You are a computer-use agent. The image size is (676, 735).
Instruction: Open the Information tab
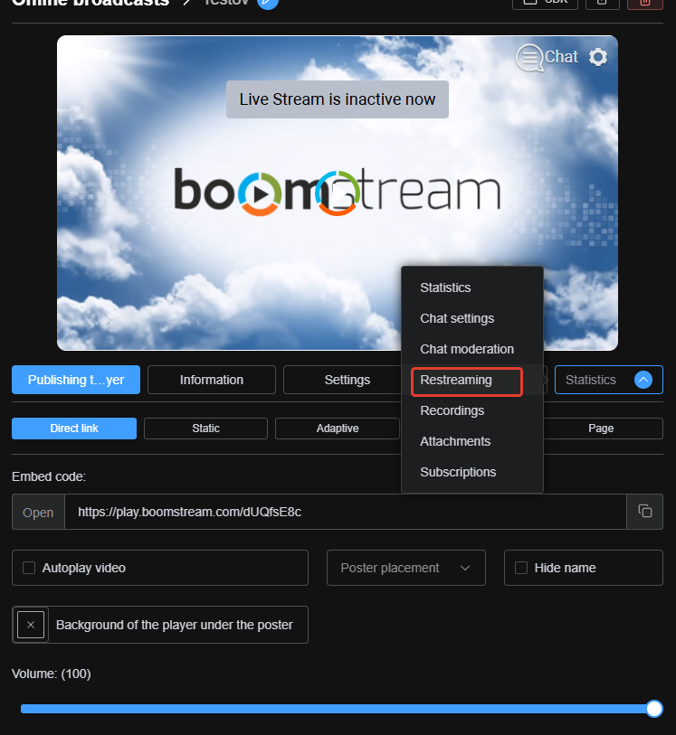pos(212,380)
